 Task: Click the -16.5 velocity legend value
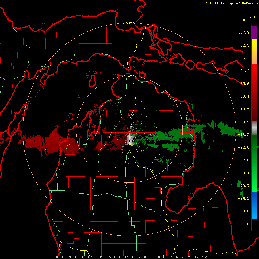244,135
